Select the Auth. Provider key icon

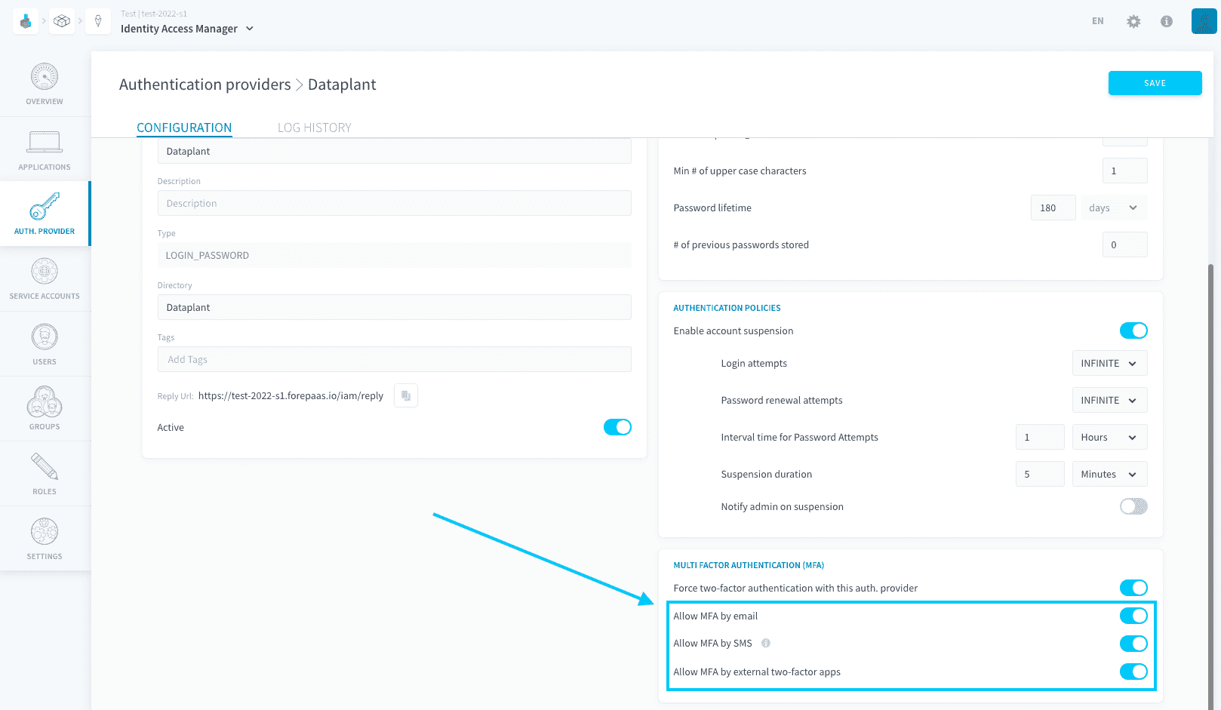(45, 206)
